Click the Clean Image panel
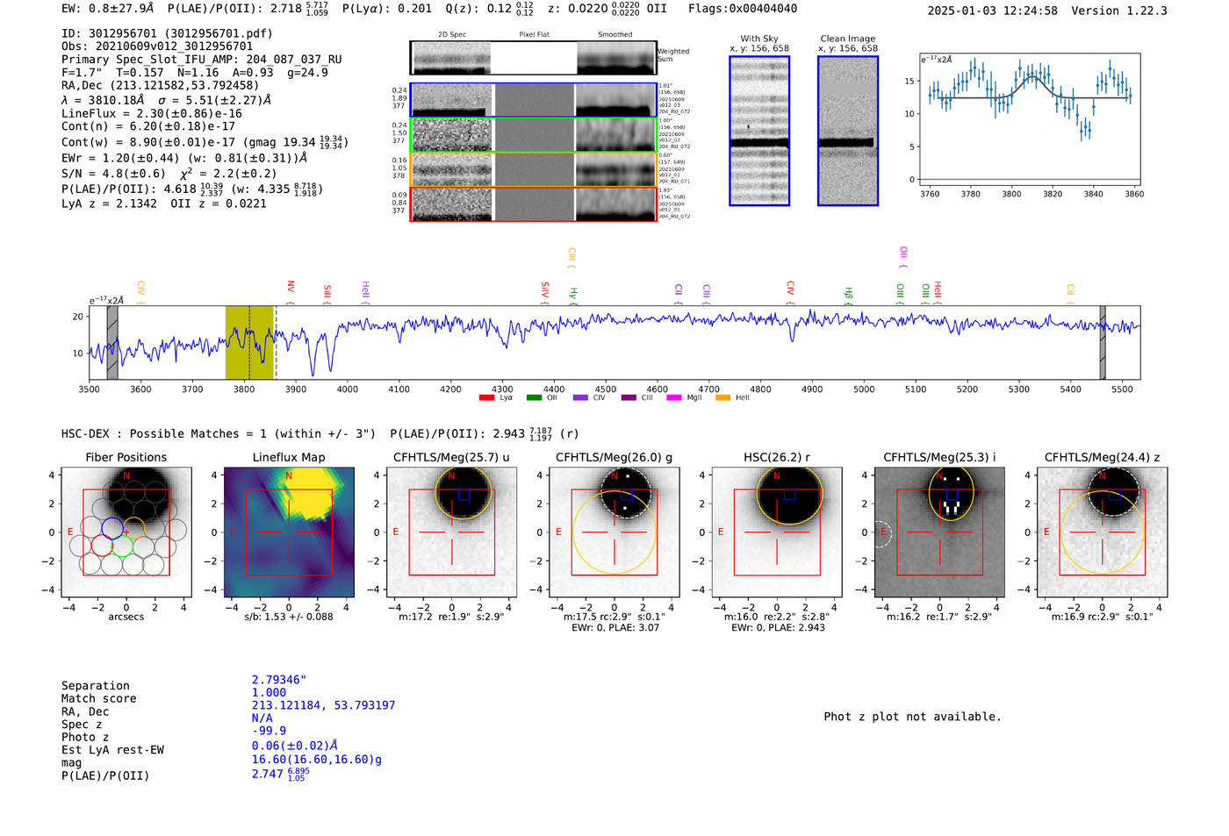Screen dimensions: 1229x836 pos(847,131)
